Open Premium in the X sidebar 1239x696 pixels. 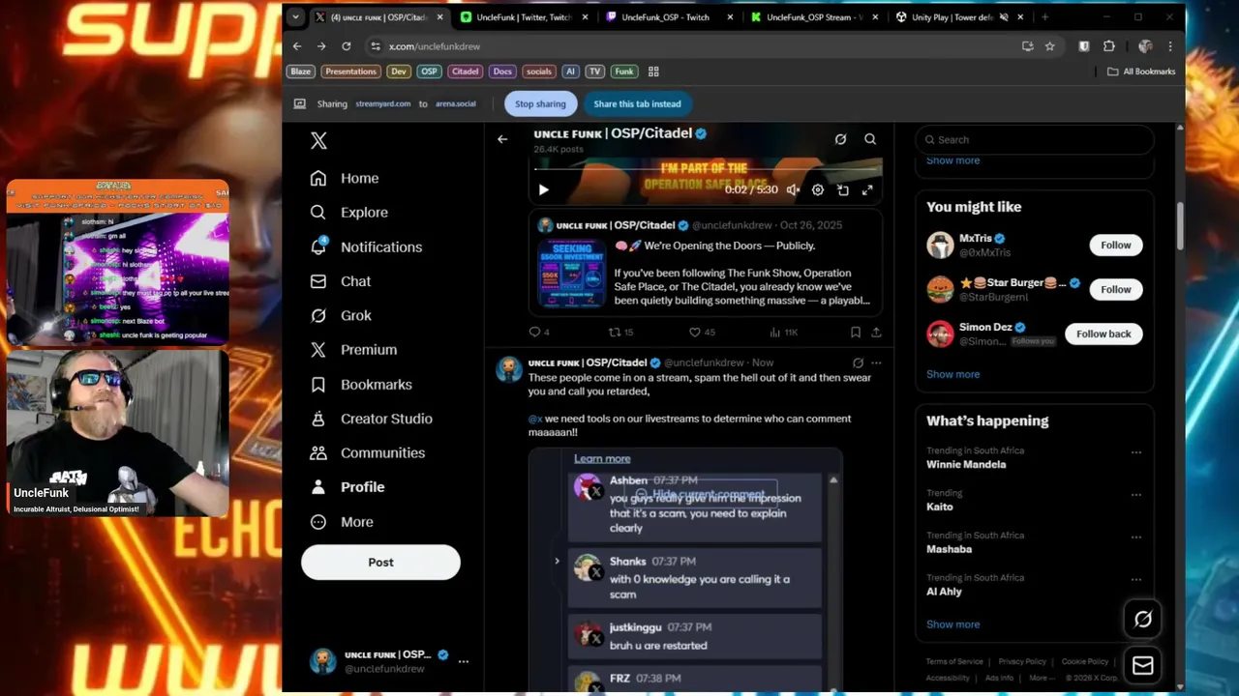point(353,350)
